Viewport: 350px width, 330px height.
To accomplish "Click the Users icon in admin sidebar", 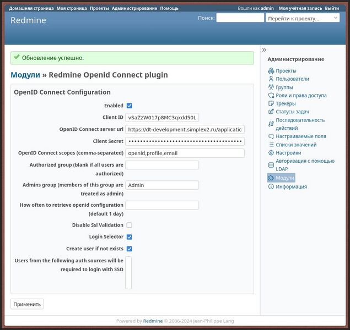I will point(271,79).
